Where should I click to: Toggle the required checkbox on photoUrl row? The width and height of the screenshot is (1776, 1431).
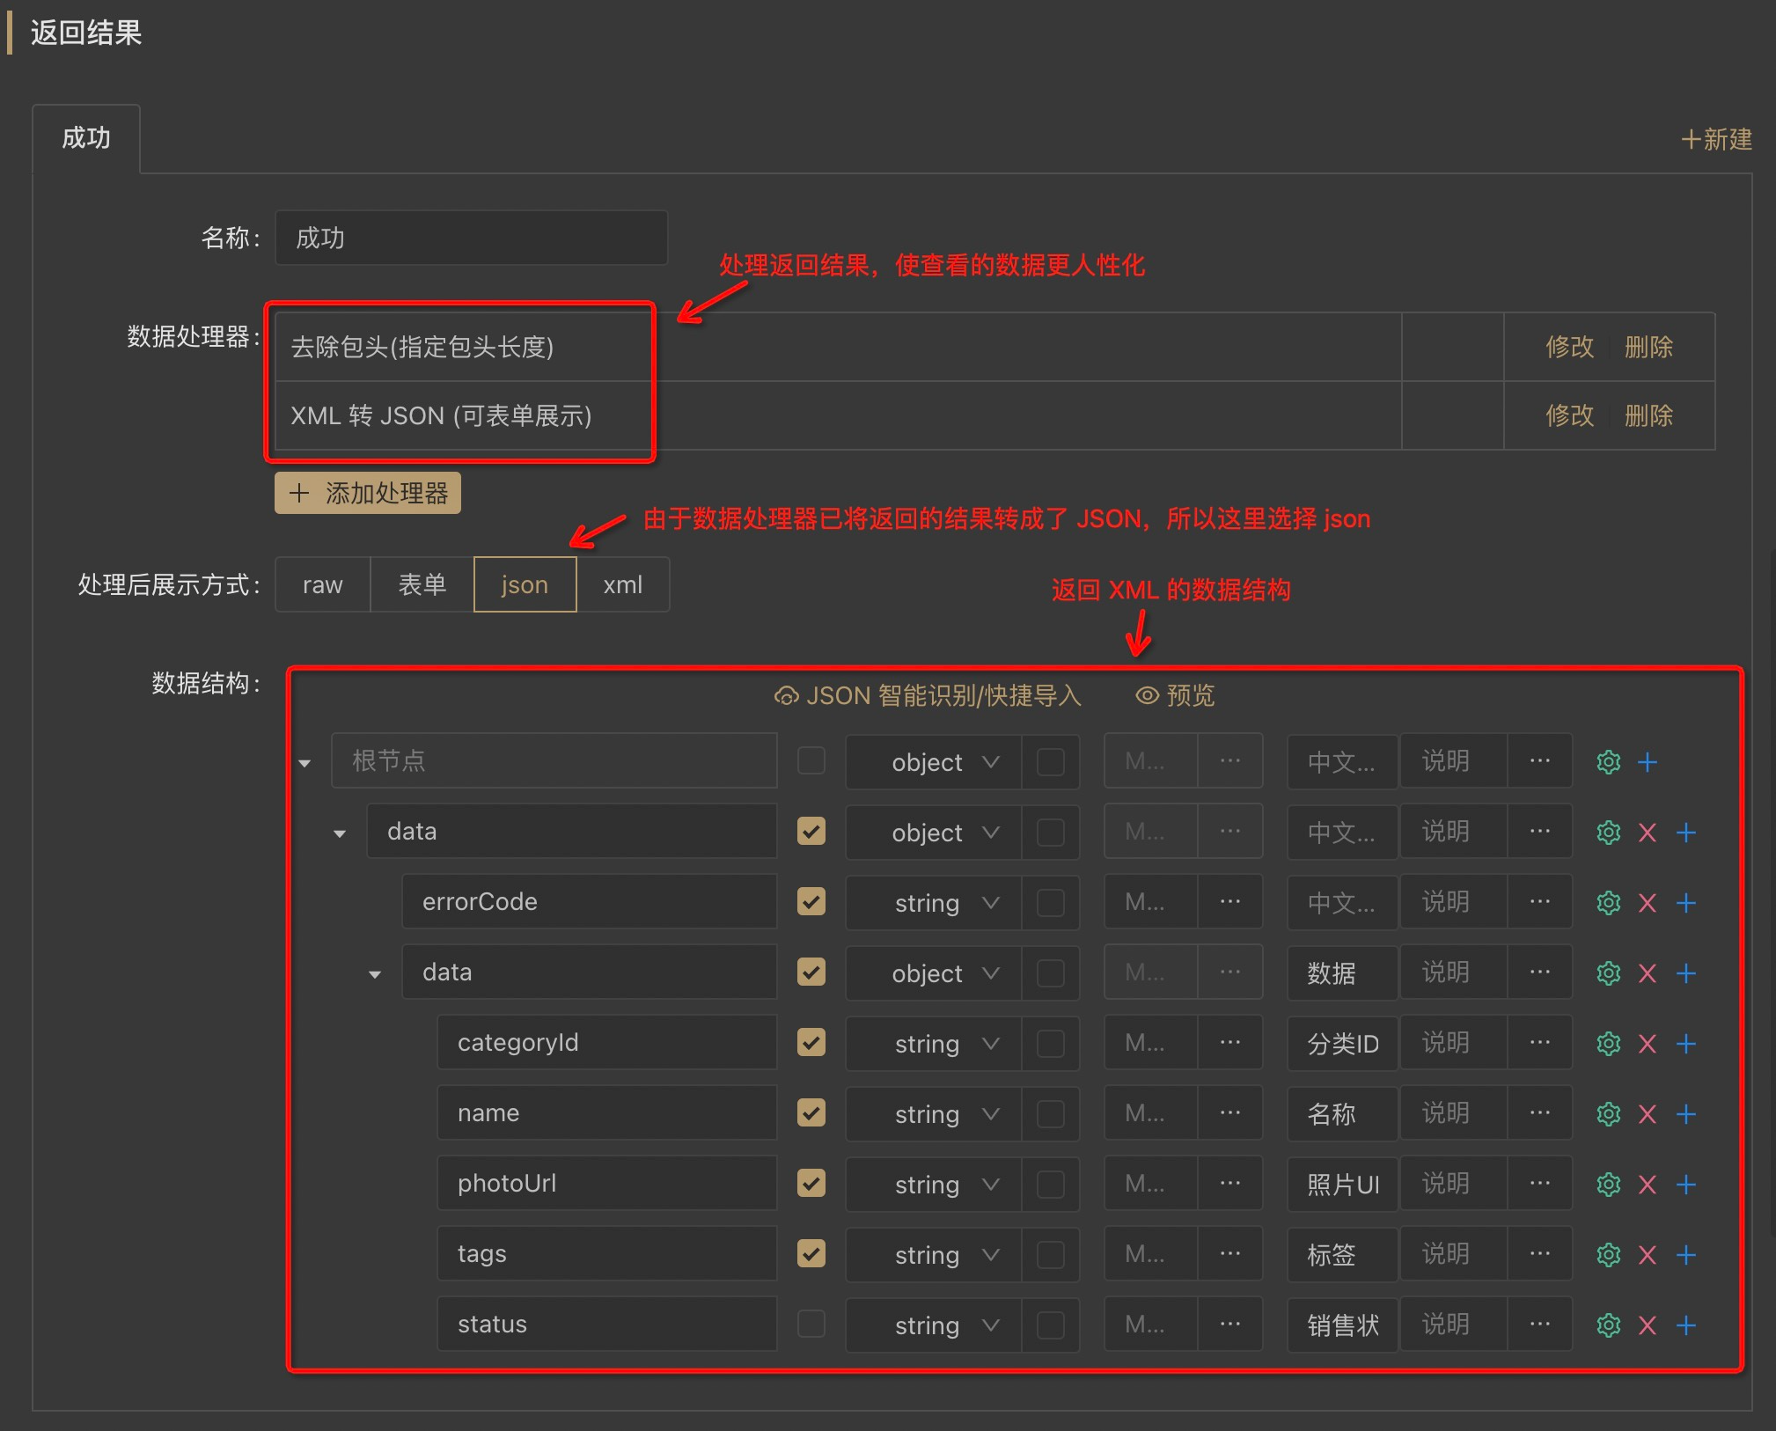811,1183
